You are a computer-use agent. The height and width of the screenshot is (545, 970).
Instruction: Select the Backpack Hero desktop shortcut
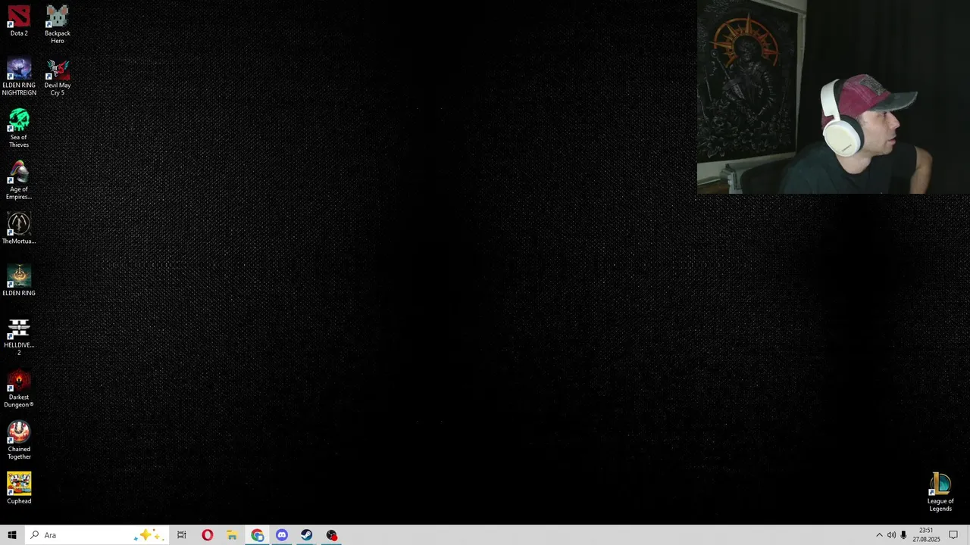click(x=58, y=24)
